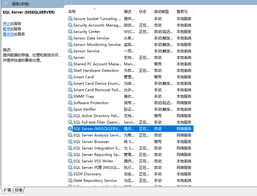Image resolution: width=257 pixels, height=196 pixels.
Task: Select the State Repository Service name
Action: pos(95,180)
